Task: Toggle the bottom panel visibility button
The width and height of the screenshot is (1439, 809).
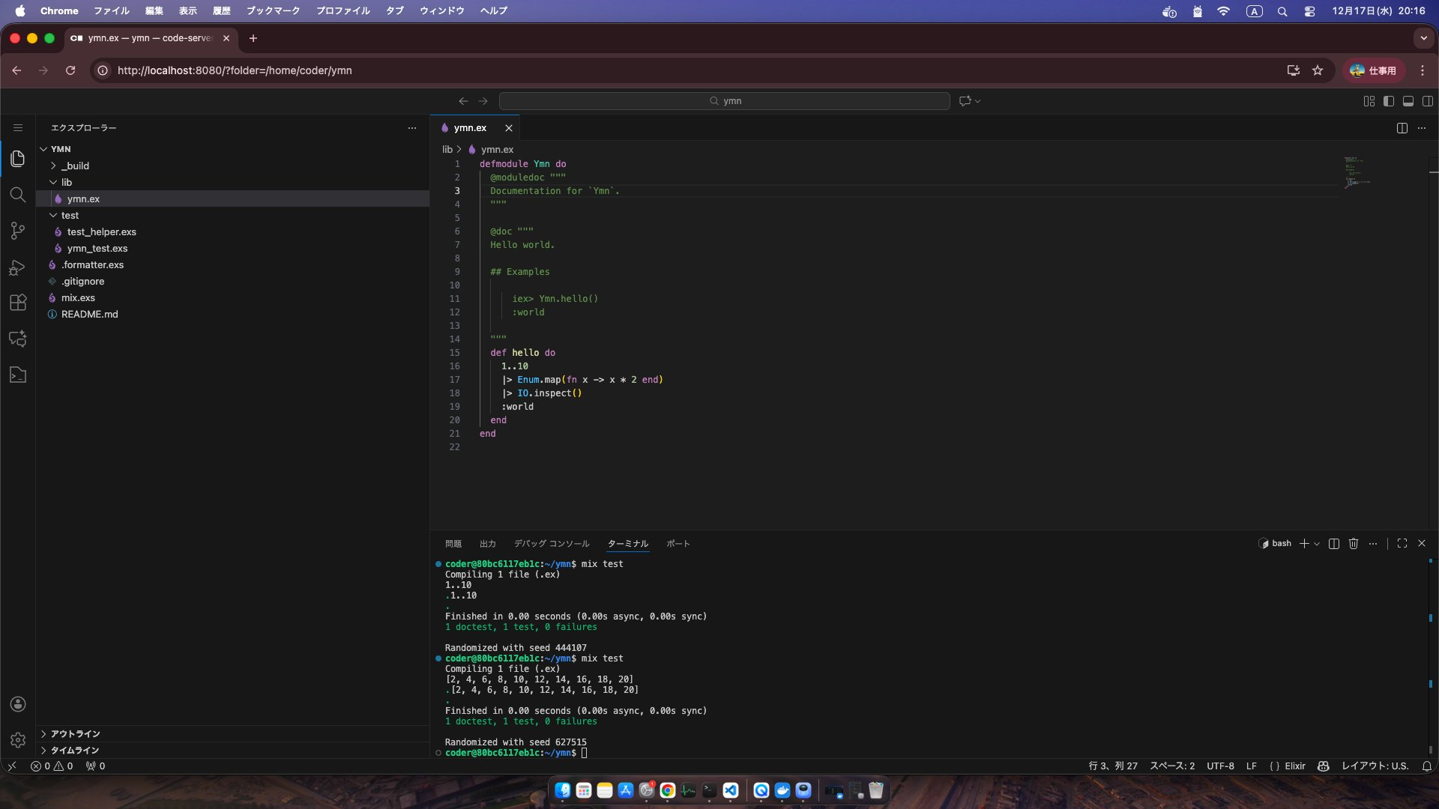Action: [x=1408, y=101]
